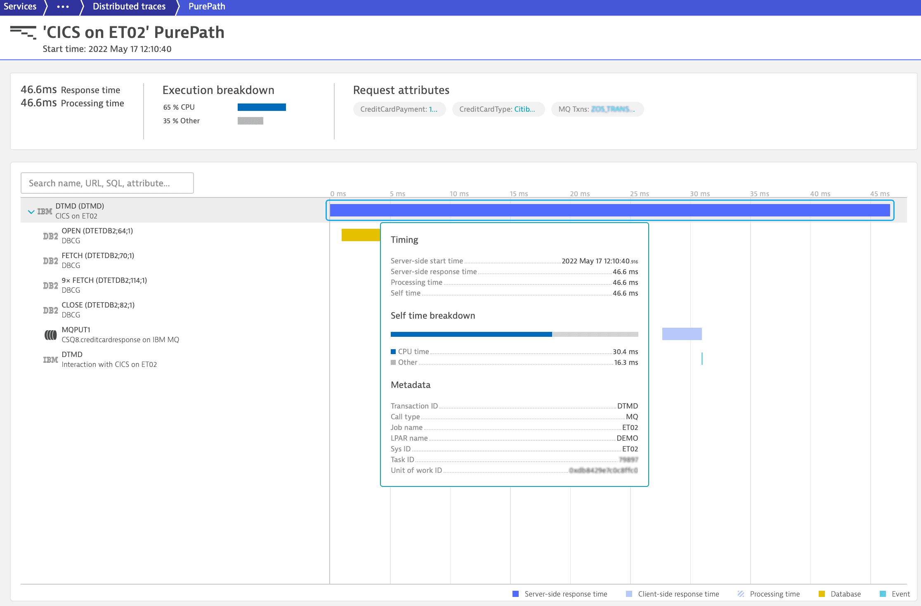921x606 pixels.
Task: Open the CreditCardType request attribute pill
Action: (498, 109)
